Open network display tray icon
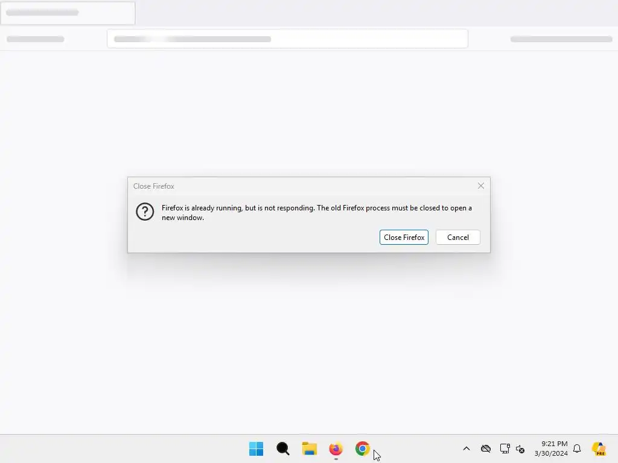Image resolution: width=618 pixels, height=463 pixels. (505, 449)
